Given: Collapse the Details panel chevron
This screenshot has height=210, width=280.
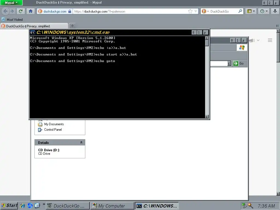Looking at the screenshot, I should point(81,142).
